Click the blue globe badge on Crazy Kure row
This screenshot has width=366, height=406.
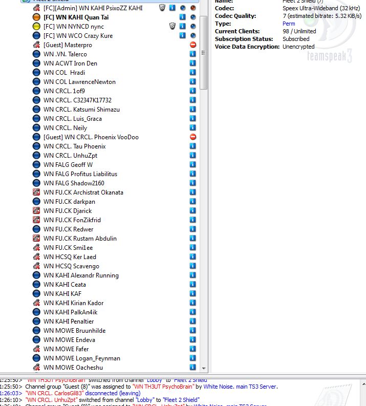193,35
